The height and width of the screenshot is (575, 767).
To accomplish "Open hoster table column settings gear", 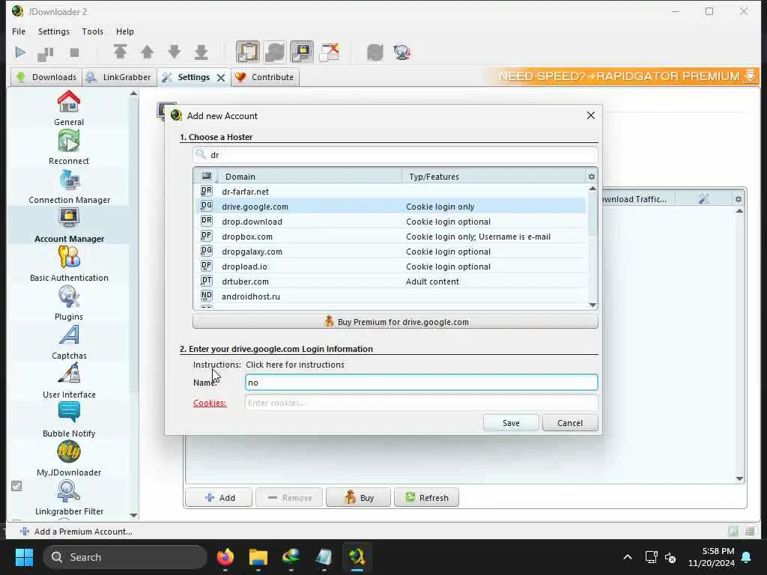I will [592, 177].
